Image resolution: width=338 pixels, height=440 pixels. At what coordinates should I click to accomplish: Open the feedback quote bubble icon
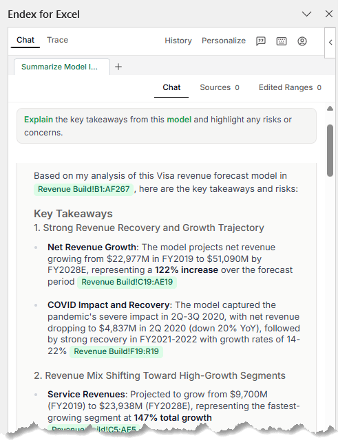(261, 41)
